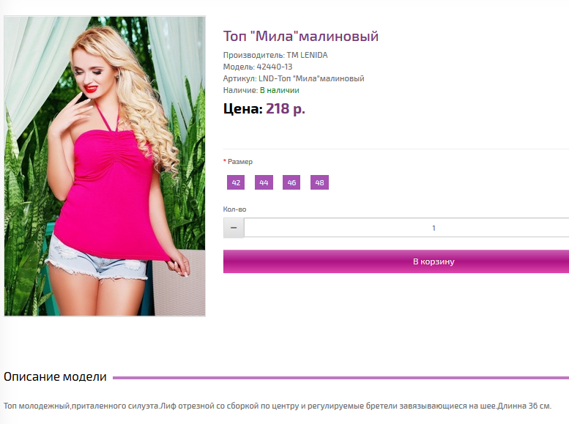Click the Наличие: label text
The height and width of the screenshot is (424, 569).
240,90
